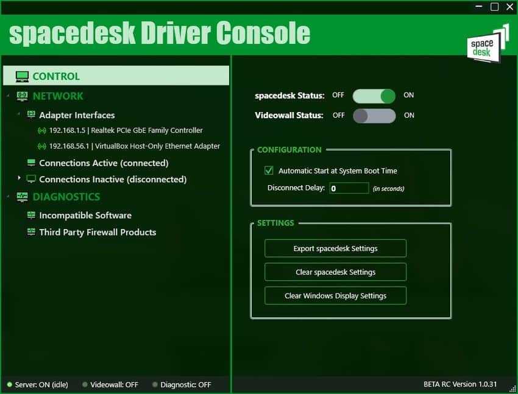The height and width of the screenshot is (394, 518).
Task: Click the Disconnect Delay label
Action: [x=296, y=188]
